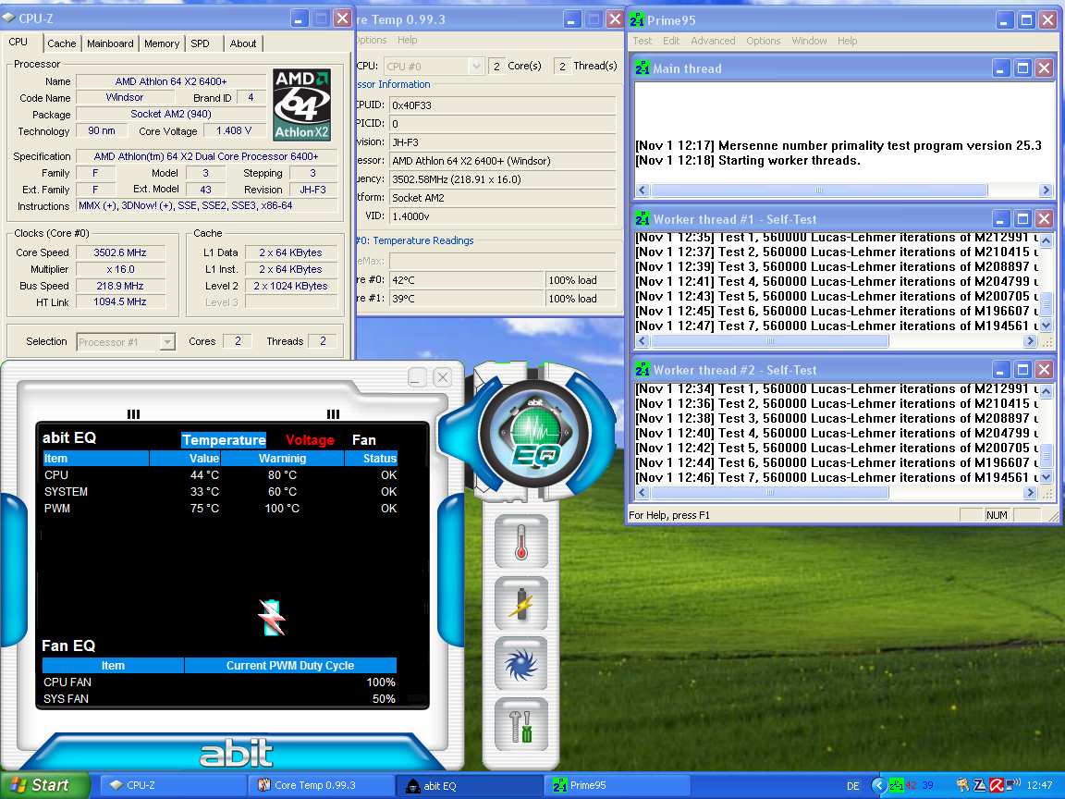Image resolution: width=1065 pixels, height=799 pixels.
Task: Click the Core Speed value 3502.6 MHz
Action: (119, 252)
